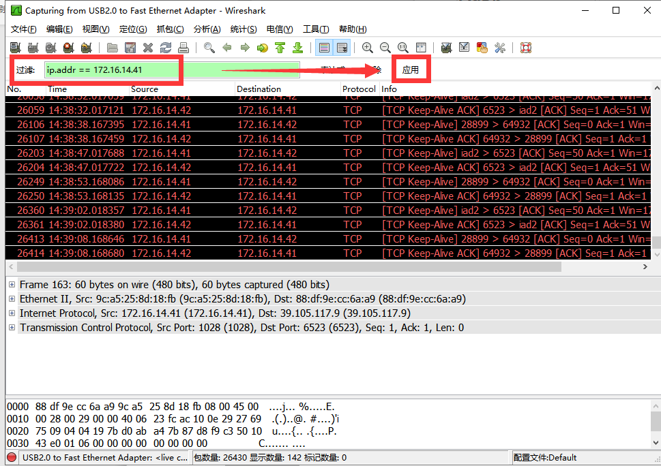The image size is (661, 466).
Task: Sort by the Protocol column header
Action: 359,89
